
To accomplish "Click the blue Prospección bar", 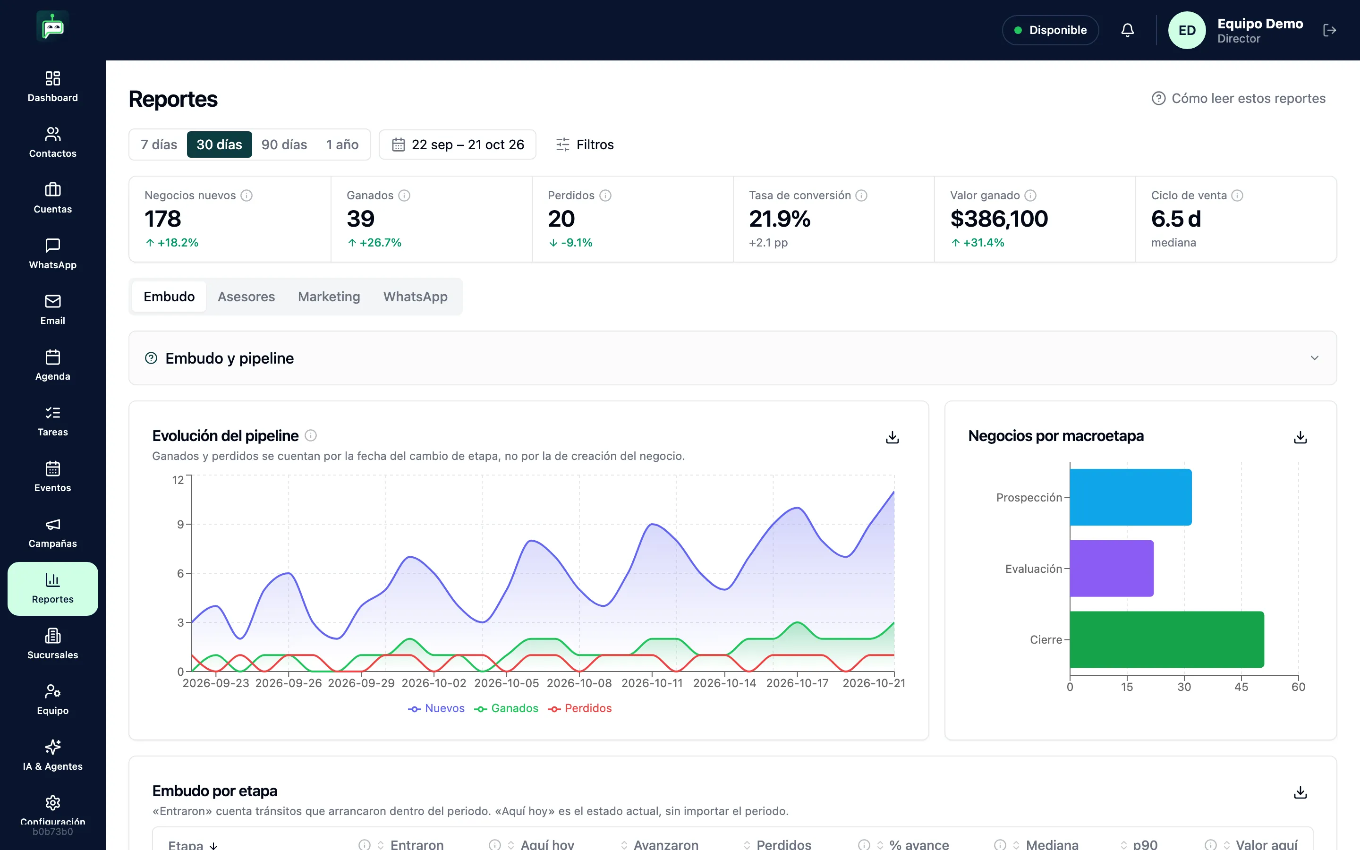I will coord(1130,497).
